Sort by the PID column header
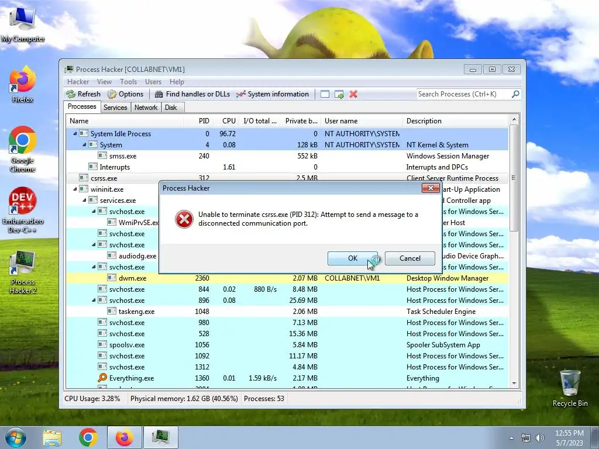Screen dimensions: 599x449 [x=198, y=121]
